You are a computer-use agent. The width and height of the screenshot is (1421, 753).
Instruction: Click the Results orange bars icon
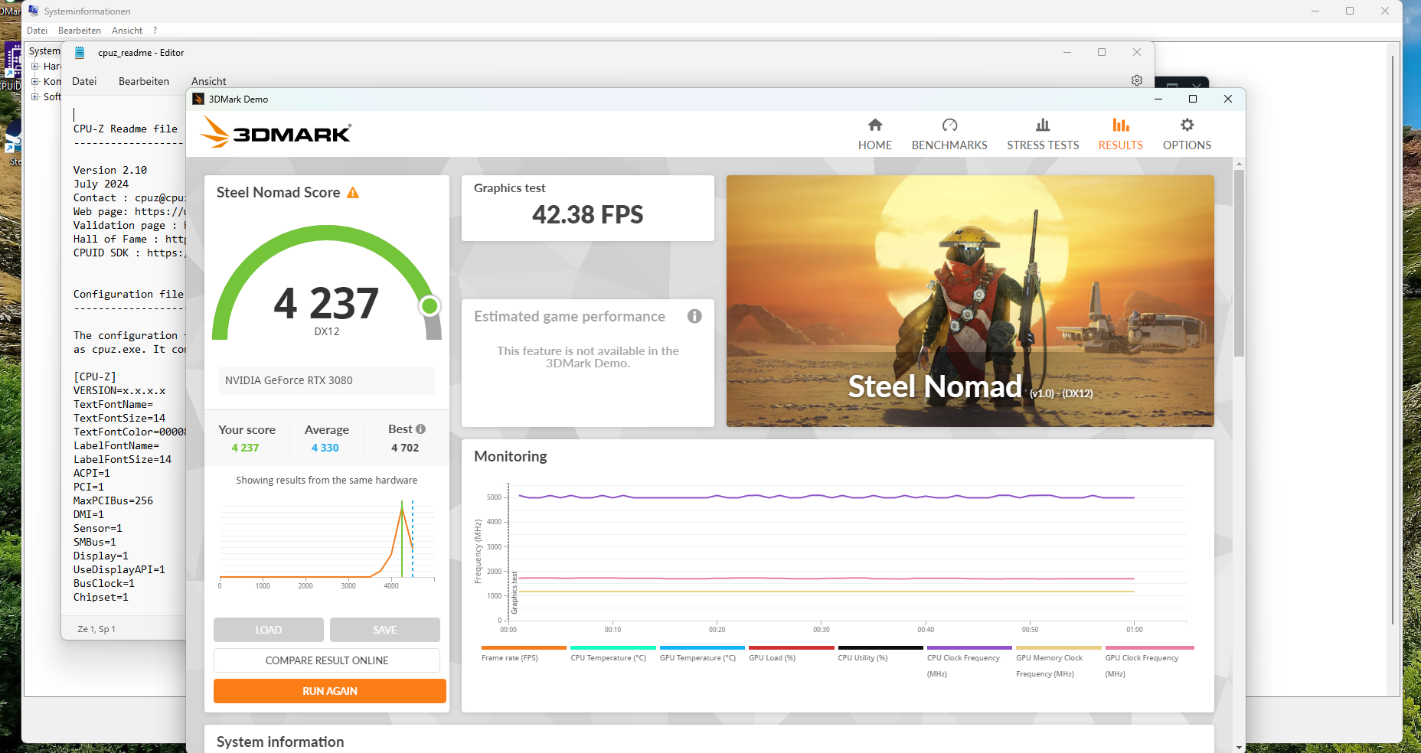click(1121, 125)
